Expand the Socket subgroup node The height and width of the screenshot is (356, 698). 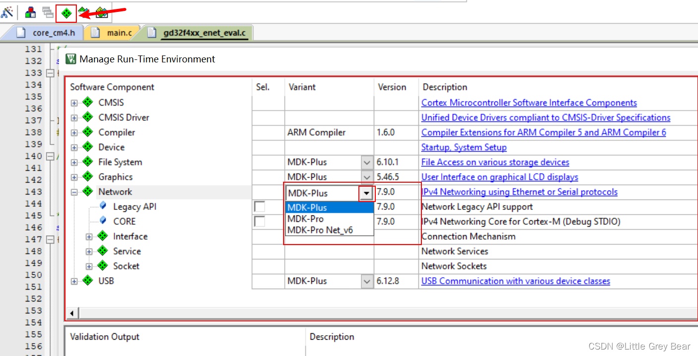coord(89,266)
